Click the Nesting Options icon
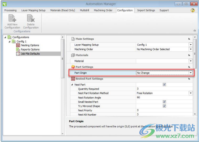This screenshot has width=199, height=142. pos(18,45)
